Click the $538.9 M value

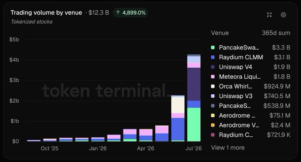tap(277, 106)
